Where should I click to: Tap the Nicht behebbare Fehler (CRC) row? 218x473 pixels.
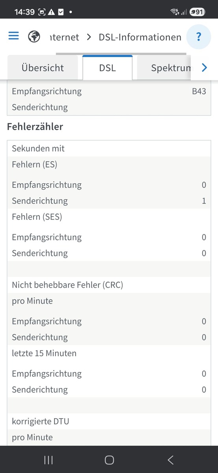pyautogui.click(x=109, y=285)
